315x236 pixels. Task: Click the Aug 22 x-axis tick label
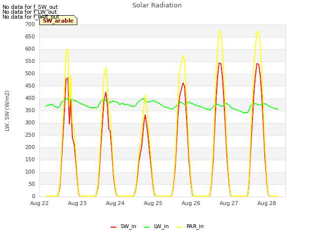pyautogui.click(x=39, y=203)
